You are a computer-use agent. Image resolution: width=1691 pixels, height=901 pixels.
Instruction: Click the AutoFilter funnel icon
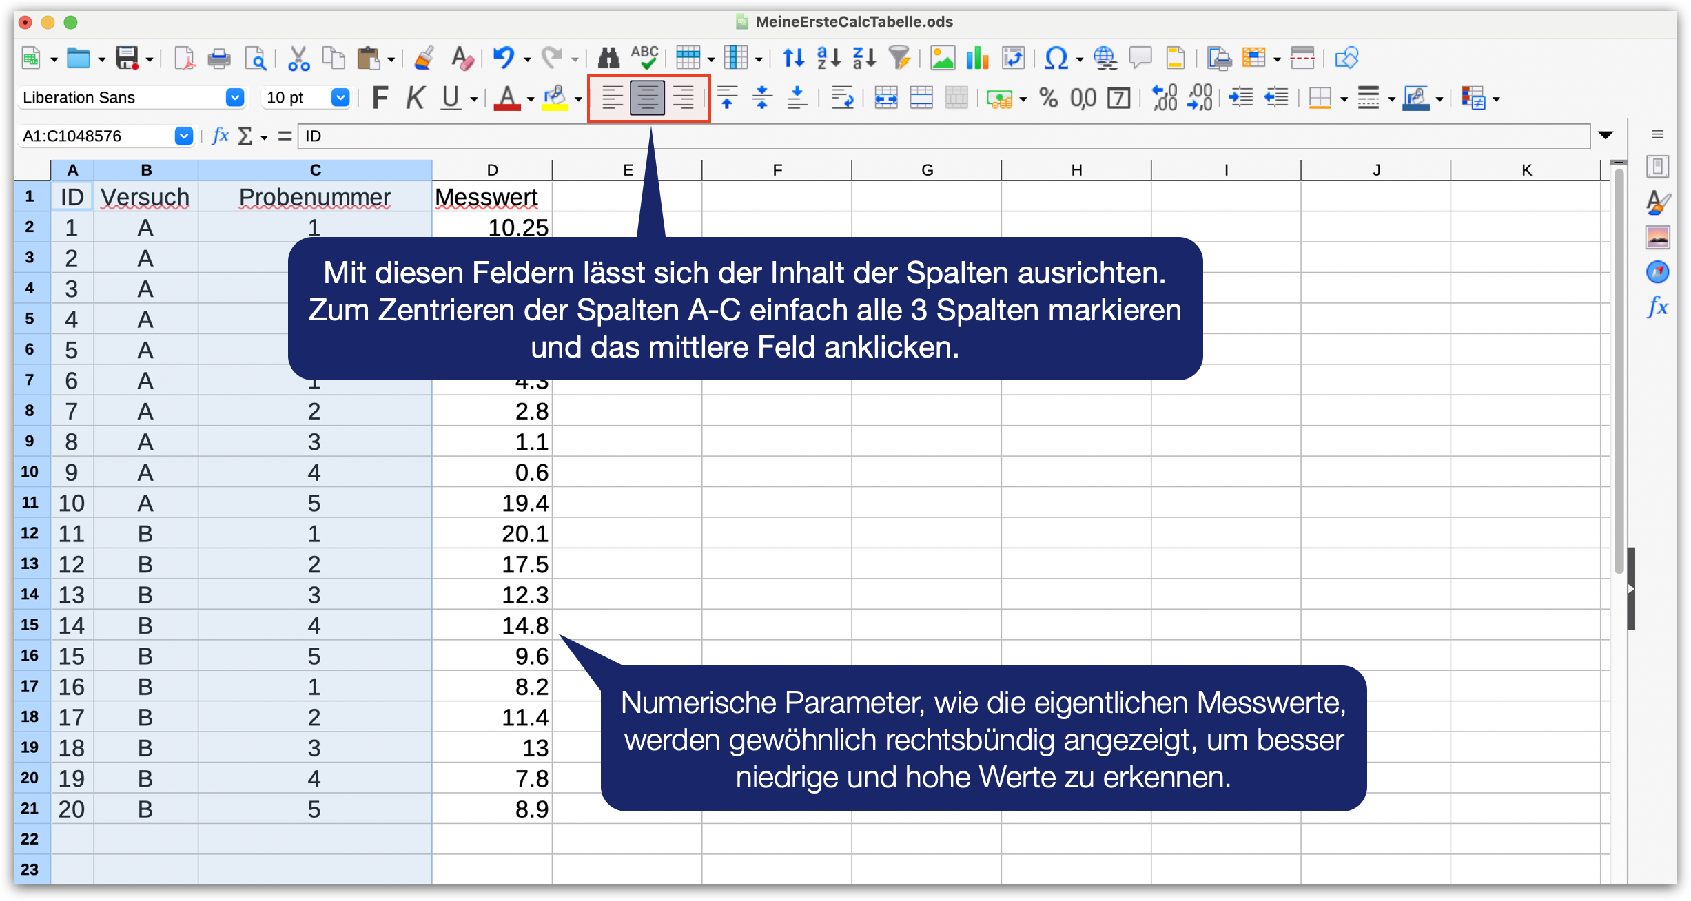[x=899, y=58]
